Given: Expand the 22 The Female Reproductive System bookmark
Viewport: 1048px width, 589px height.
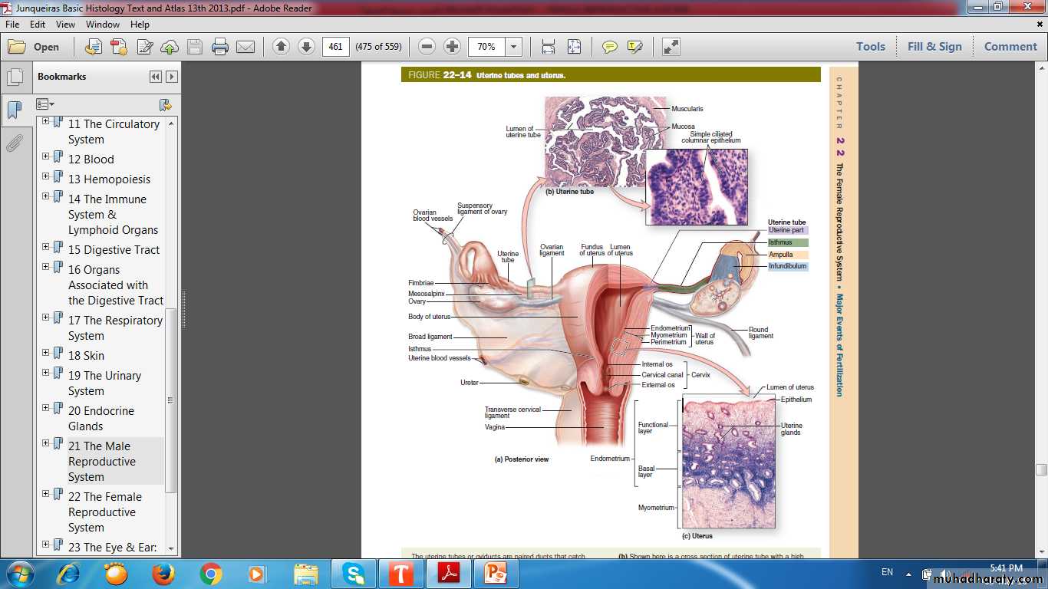Looking at the screenshot, I should 46,494.
